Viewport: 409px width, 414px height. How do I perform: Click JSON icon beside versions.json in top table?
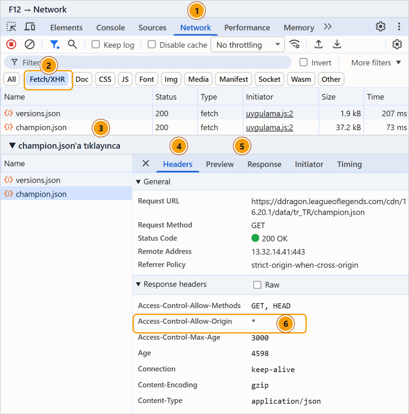(x=8, y=113)
